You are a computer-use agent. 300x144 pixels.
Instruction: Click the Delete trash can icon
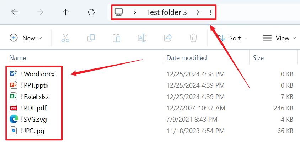(193, 38)
